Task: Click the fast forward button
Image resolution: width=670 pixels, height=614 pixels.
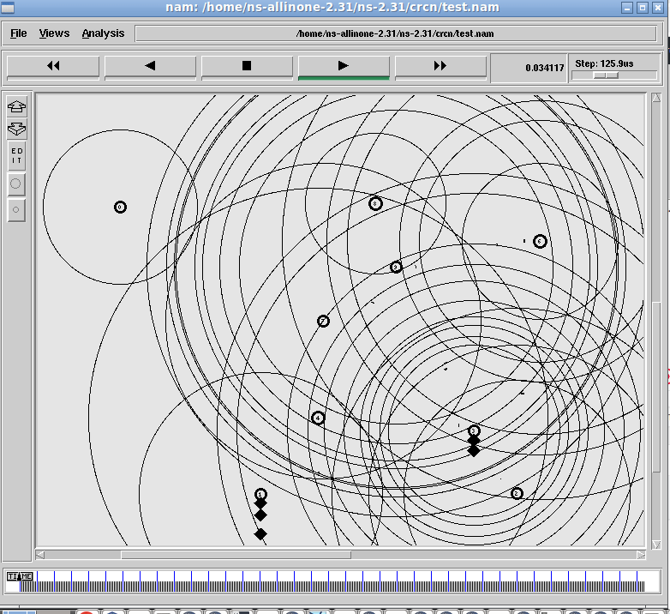Action: (x=440, y=66)
